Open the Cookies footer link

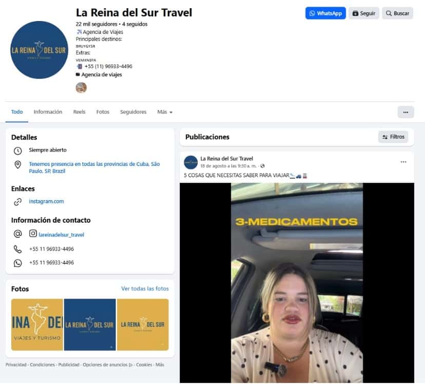144,365
